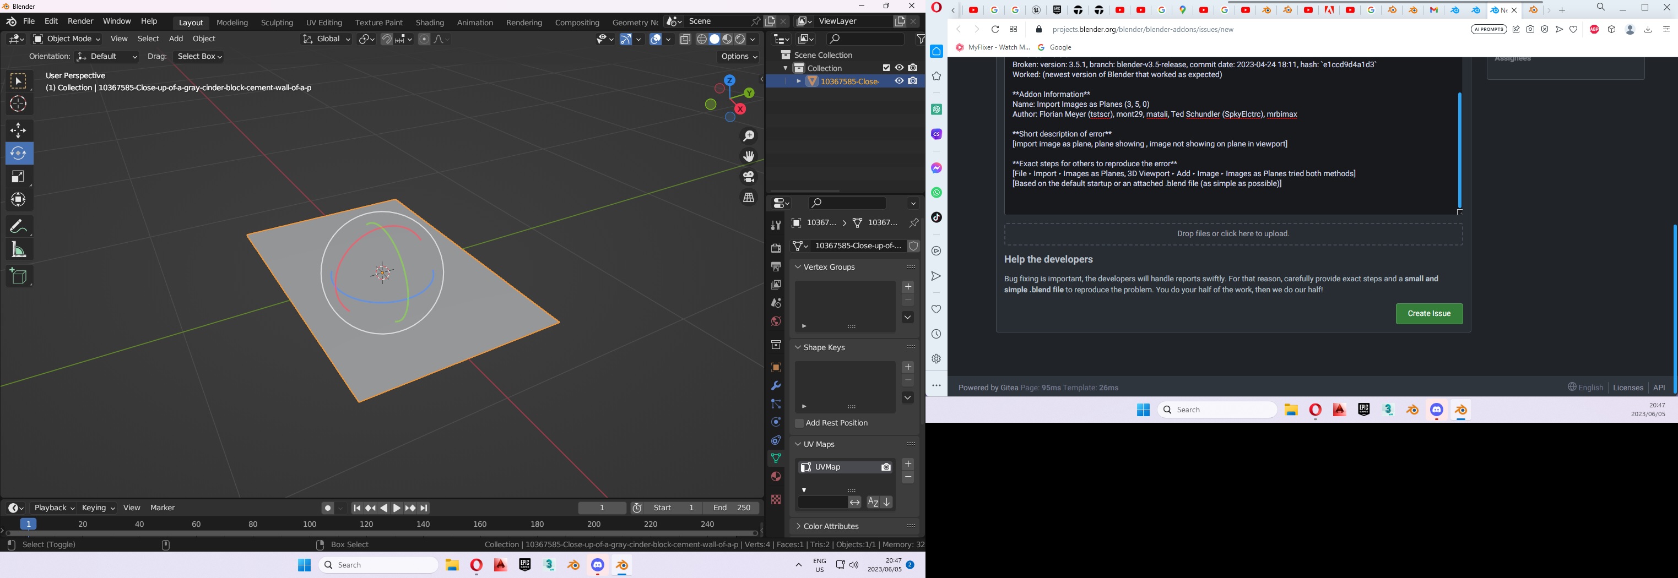Open the Render menu

pos(80,20)
